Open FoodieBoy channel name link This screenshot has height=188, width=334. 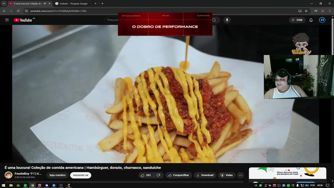28,173
